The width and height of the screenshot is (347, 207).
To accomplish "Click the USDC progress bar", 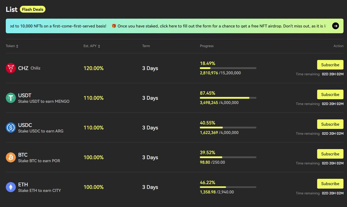I will [228, 128].
